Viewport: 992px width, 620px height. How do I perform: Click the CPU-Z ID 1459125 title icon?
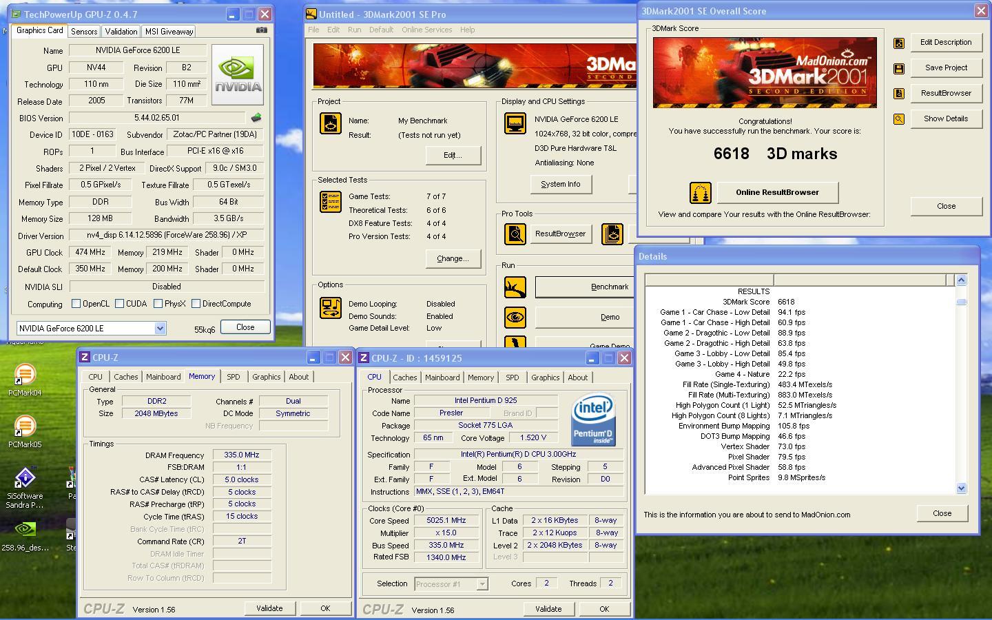(x=364, y=358)
